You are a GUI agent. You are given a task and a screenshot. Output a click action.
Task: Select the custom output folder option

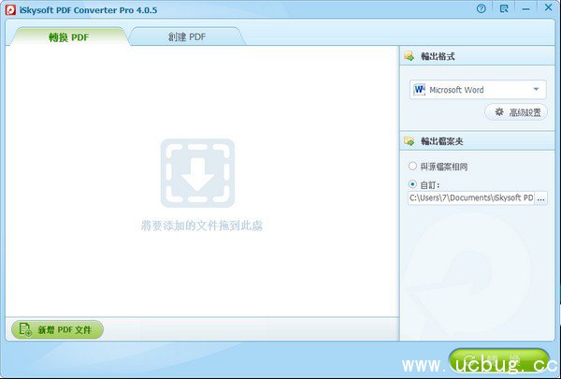click(x=413, y=184)
